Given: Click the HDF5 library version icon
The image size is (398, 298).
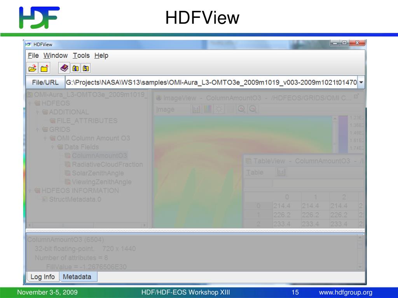Looking at the screenshot, I should 86,68.
